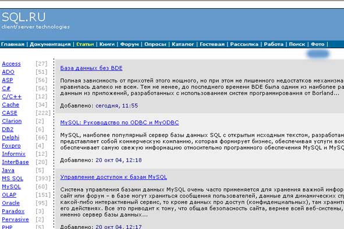The height and width of the screenshot is (229, 344).
Task: Open the Поиск menu item
Action: [297, 44]
